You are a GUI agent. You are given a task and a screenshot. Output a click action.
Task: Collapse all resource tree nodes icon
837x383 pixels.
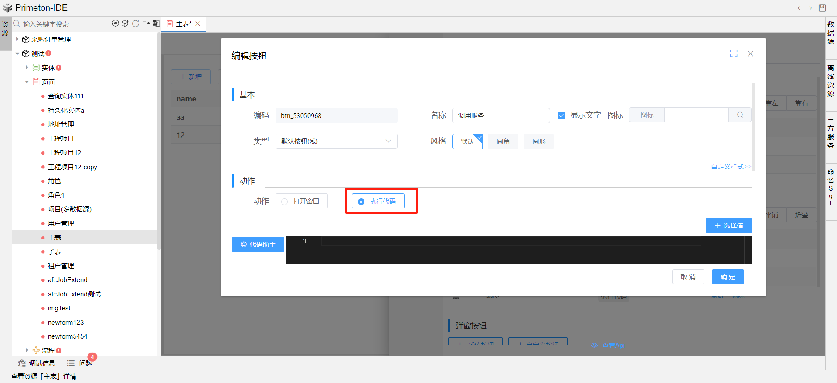click(146, 24)
